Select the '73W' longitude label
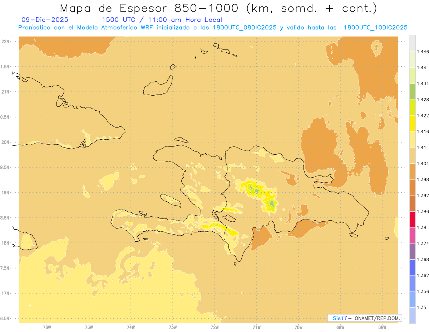This screenshot has height=332, width=429. [x=173, y=327]
